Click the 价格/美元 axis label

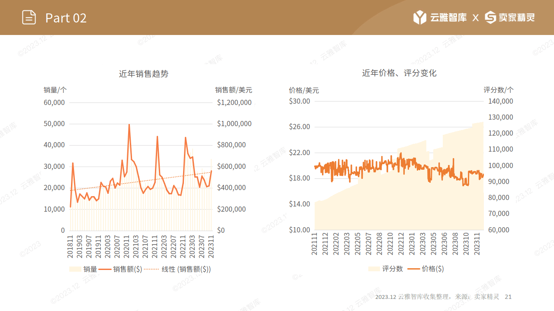tap(304, 90)
